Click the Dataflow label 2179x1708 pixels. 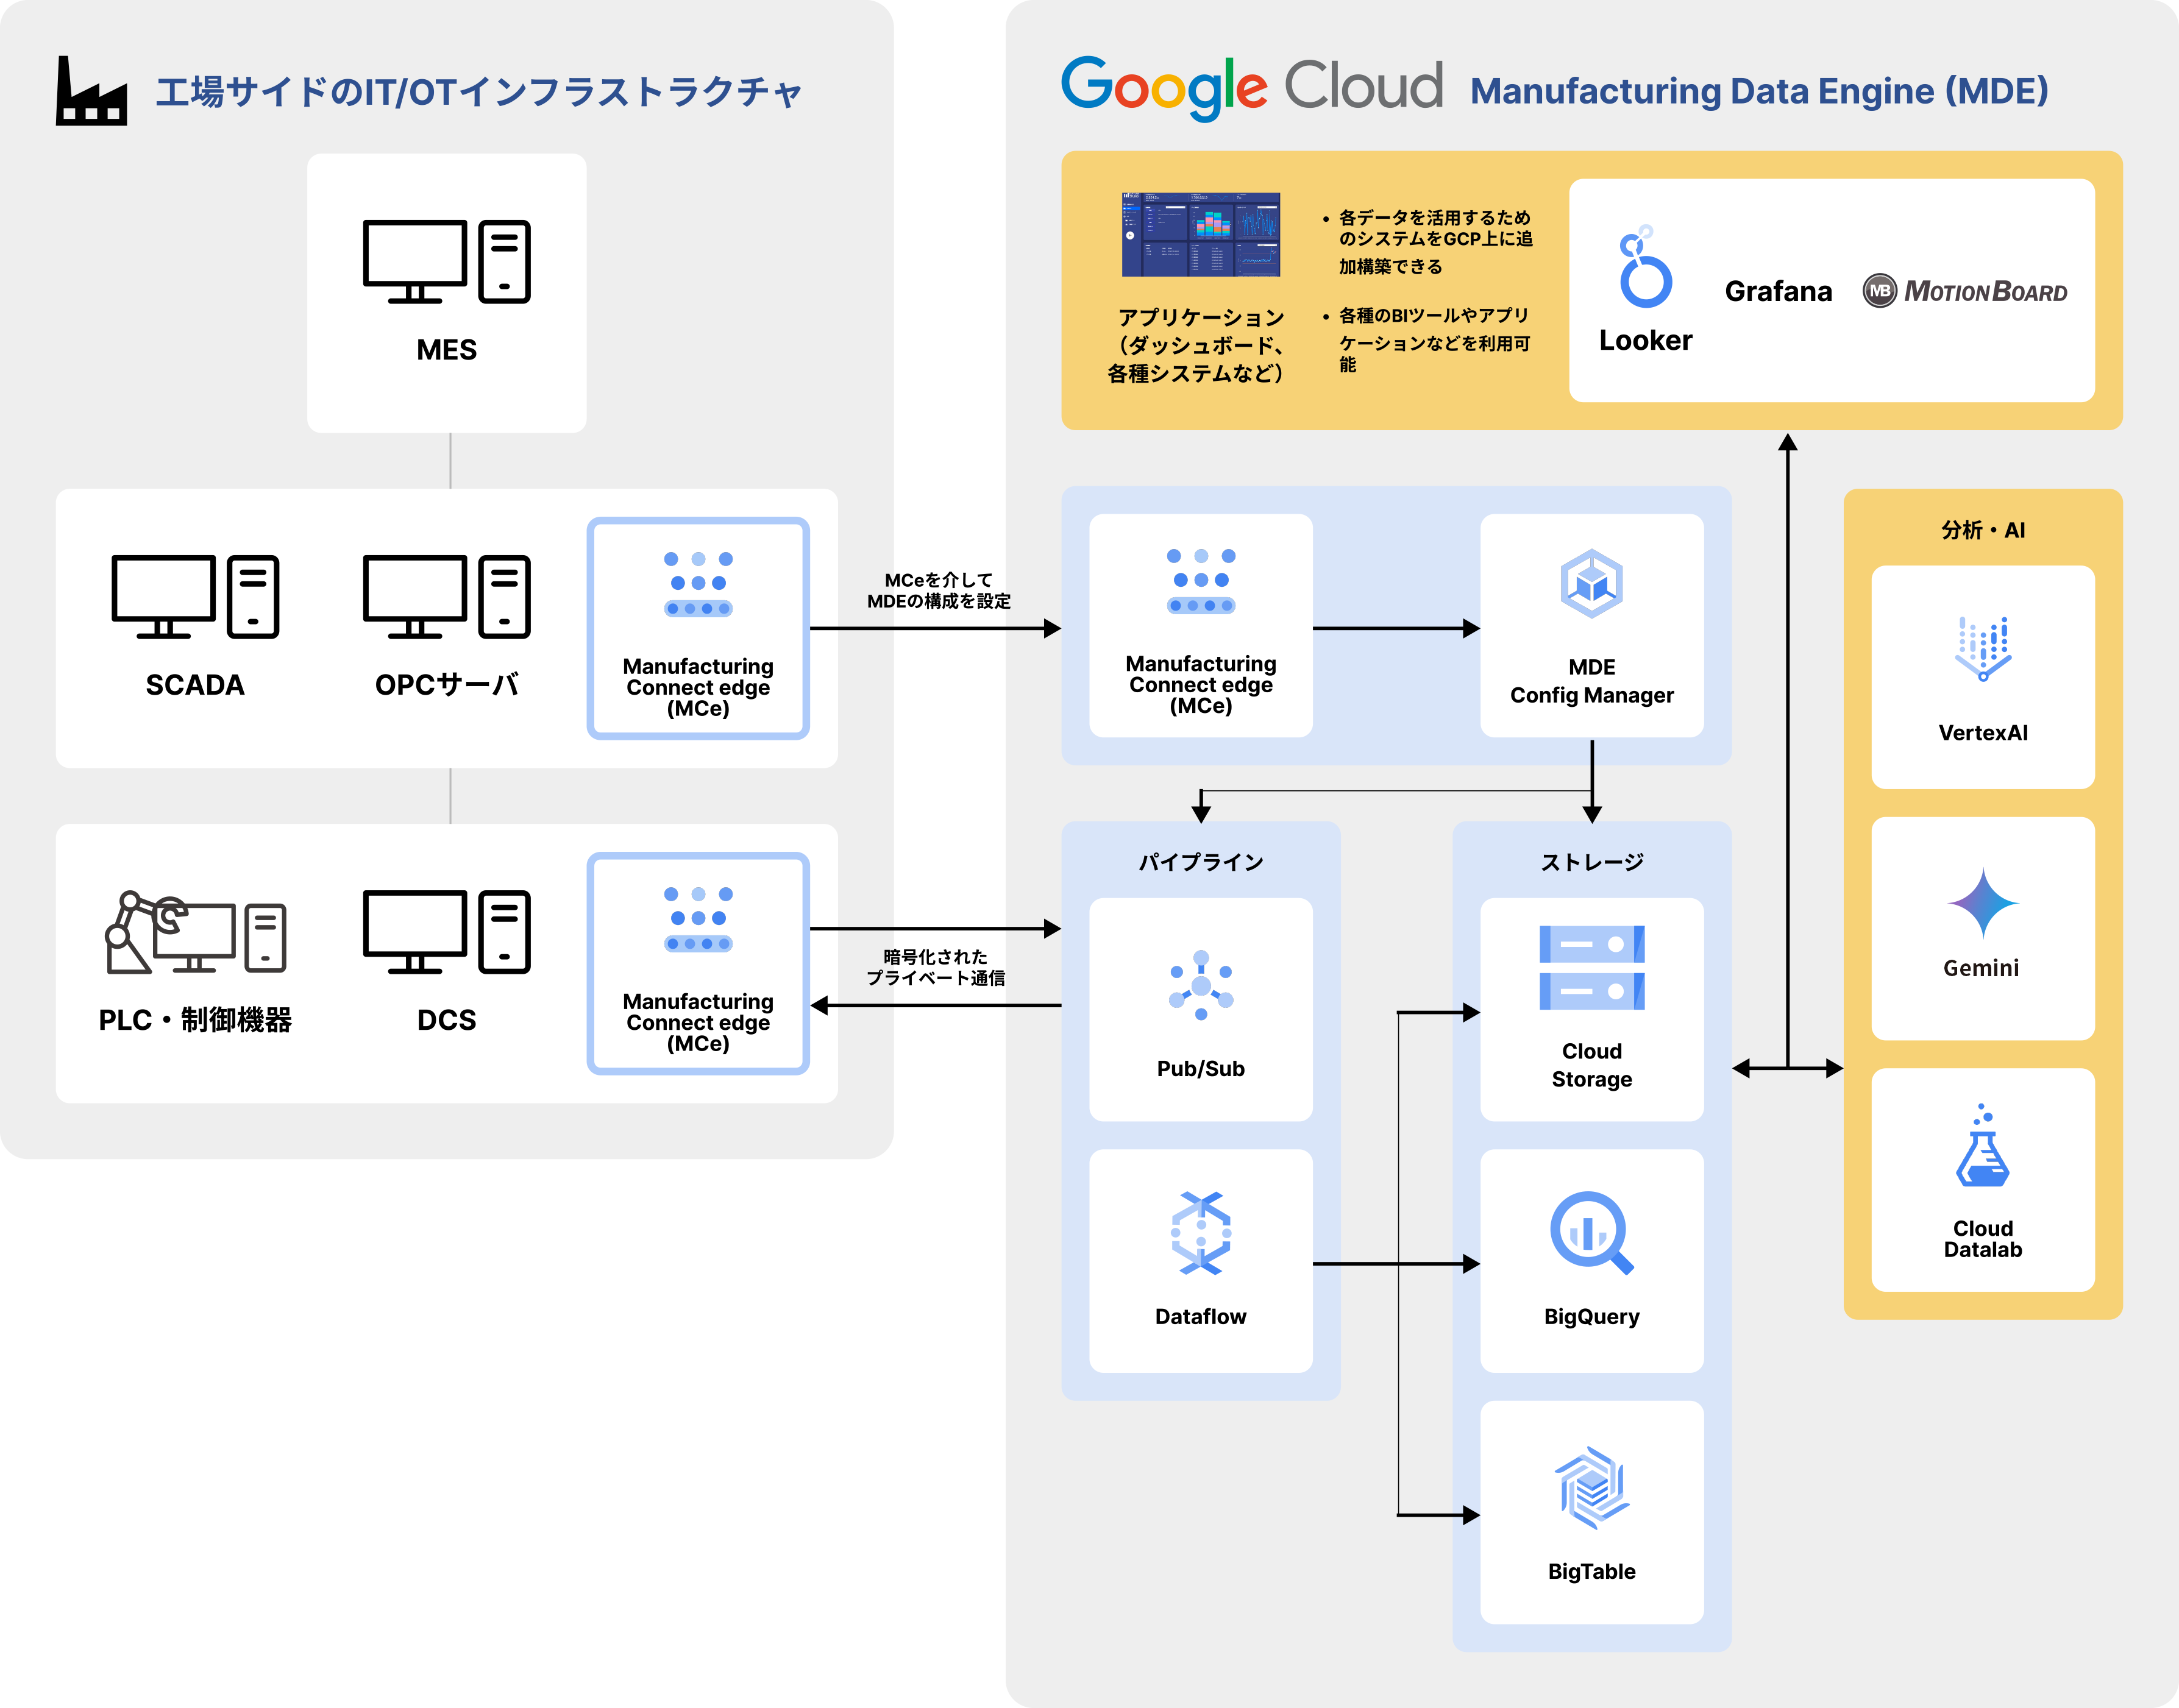click(x=1201, y=1316)
